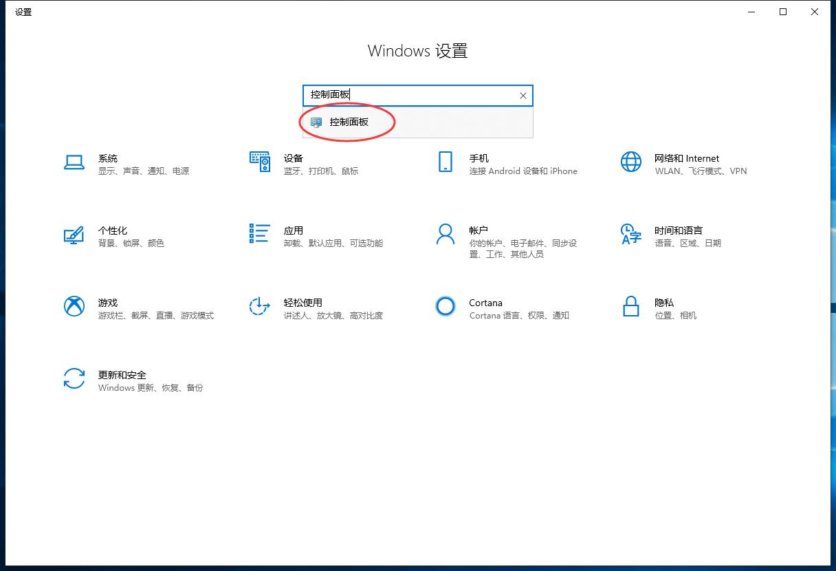Image resolution: width=836 pixels, height=571 pixels.
Task: Click the 轻松使用 accessibility icon
Action: (x=259, y=306)
